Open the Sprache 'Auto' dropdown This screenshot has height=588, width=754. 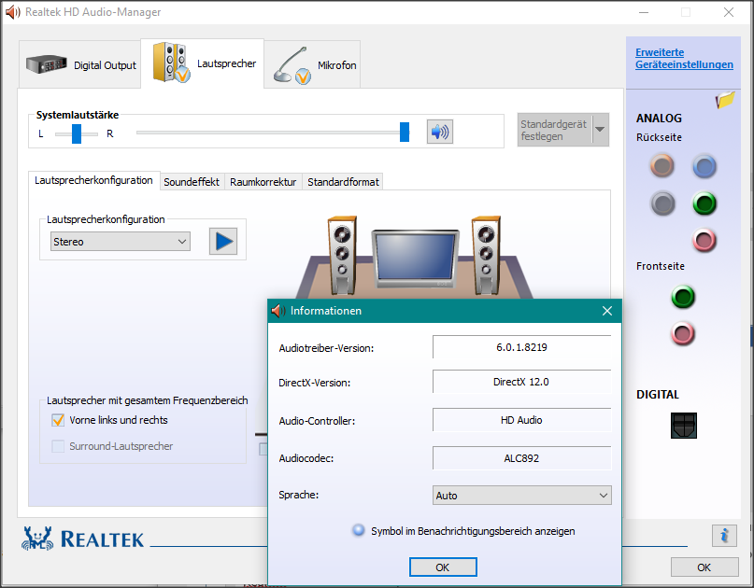pos(521,496)
